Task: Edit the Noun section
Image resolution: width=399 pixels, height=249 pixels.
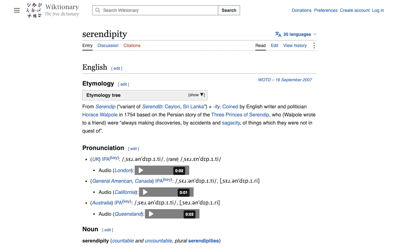Action: point(108,230)
